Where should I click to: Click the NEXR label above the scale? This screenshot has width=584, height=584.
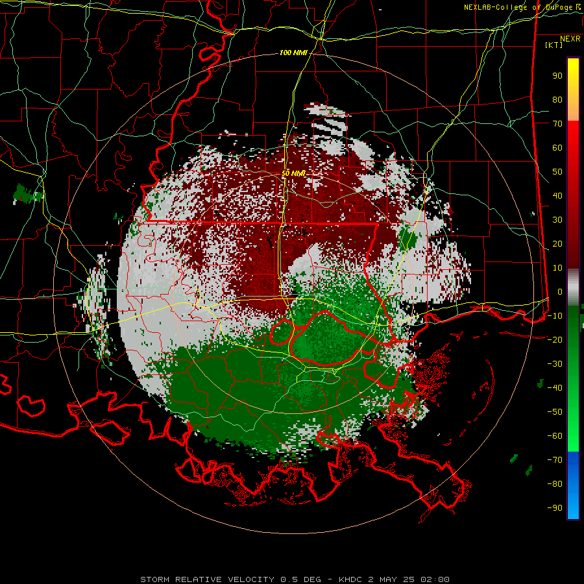pyautogui.click(x=570, y=39)
